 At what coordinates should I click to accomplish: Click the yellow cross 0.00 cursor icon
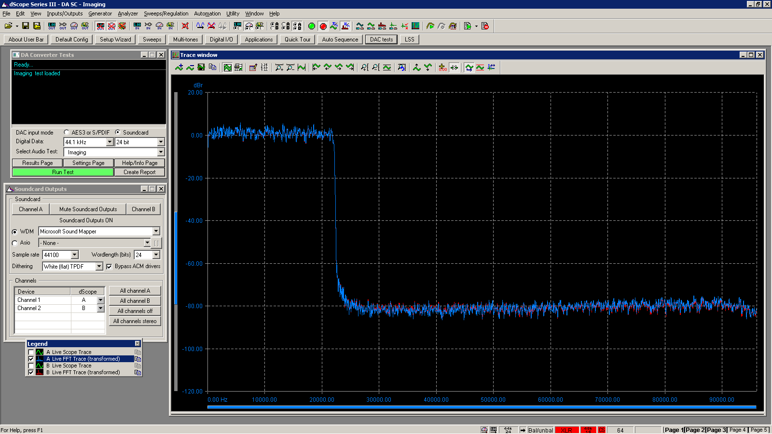pos(442,68)
